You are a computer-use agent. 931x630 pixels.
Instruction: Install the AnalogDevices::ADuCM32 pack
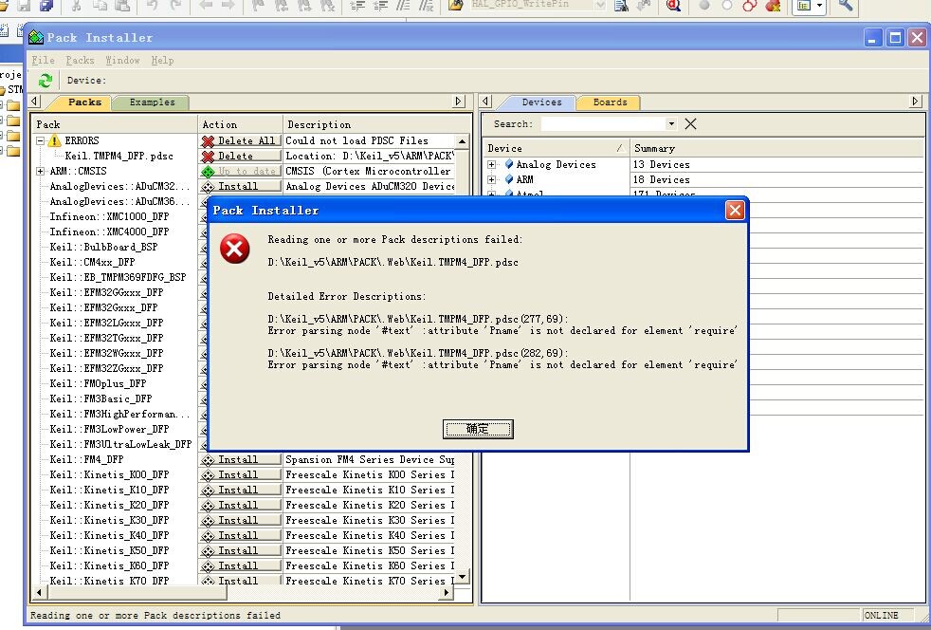[241, 186]
